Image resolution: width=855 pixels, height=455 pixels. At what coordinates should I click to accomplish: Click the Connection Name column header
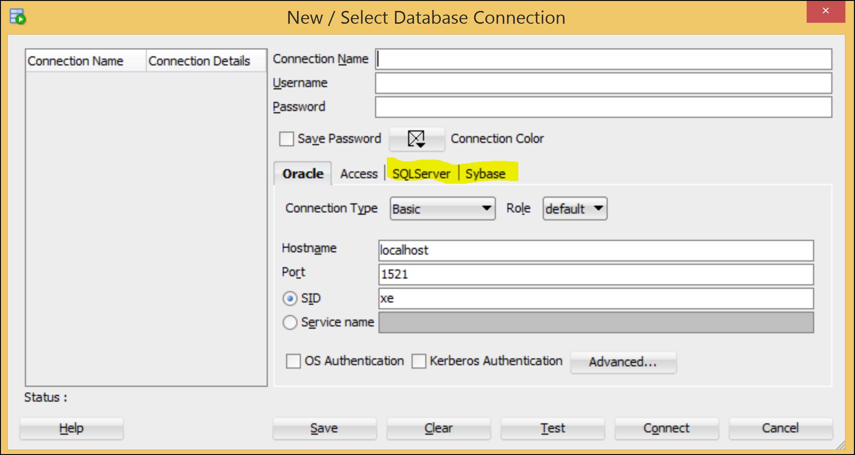(x=76, y=61)
